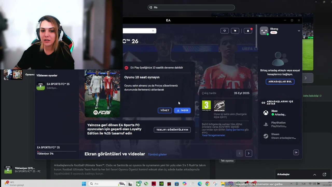Open the shopping cart
The width and height of the screenshot is (332, 187).
click(x=235, y=31)
